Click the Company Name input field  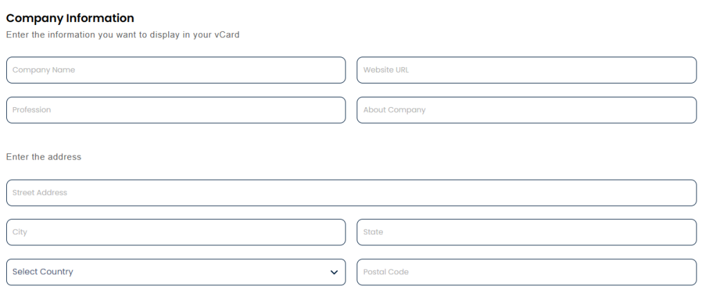pos(176,70)
